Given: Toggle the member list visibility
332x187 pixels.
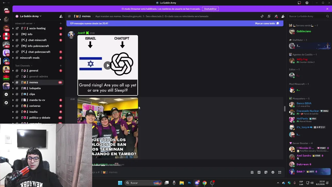Looking at the screenshot, I should pos(283,16).
